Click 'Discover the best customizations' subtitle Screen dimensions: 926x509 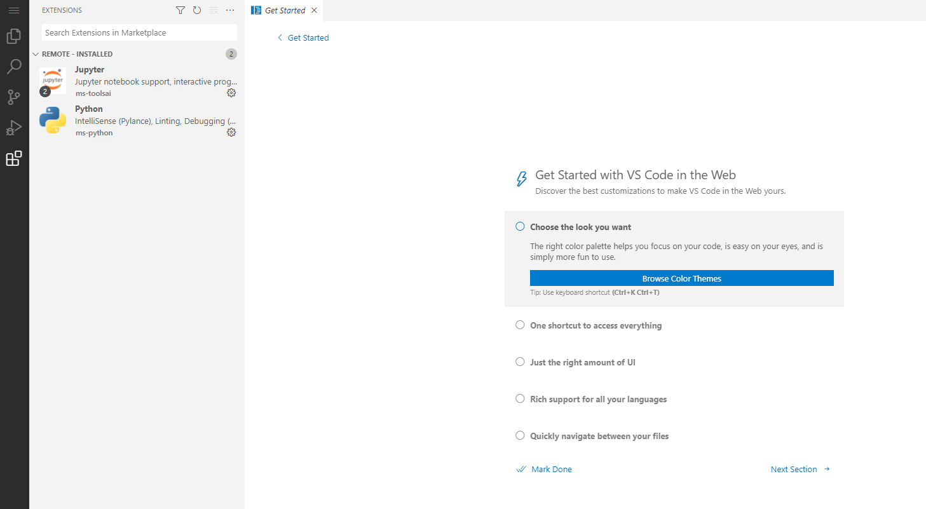click(x=660, y=191)
